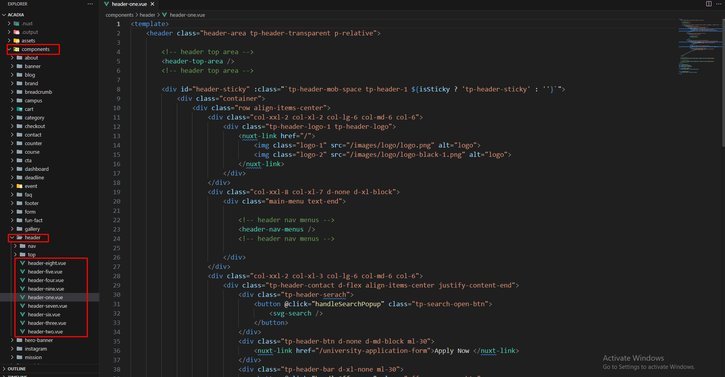The width and height of the screenshot is (725, 377).
Task: Click the .output folder icon
Action: click(16, 32)
